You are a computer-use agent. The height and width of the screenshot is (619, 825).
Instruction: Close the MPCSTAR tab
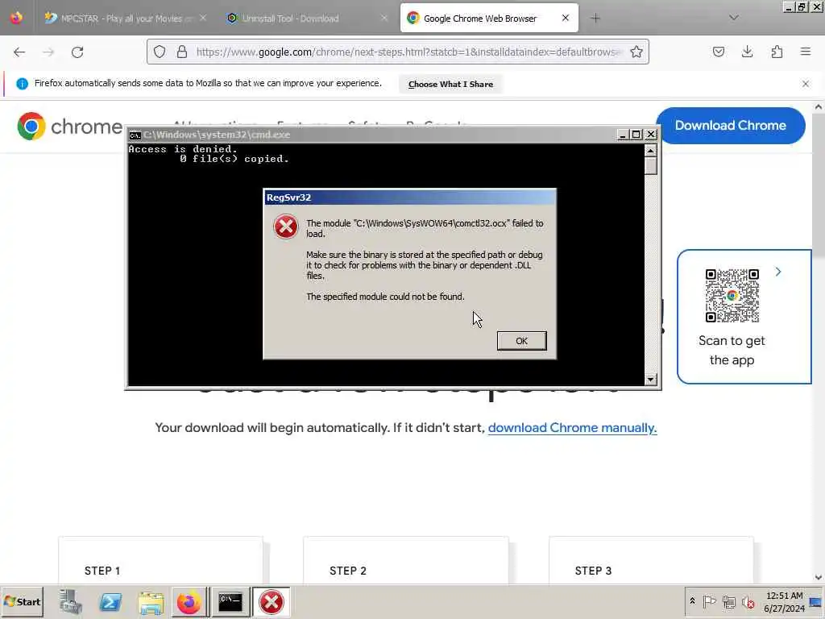pyautogui.click(x=202, y=18)
